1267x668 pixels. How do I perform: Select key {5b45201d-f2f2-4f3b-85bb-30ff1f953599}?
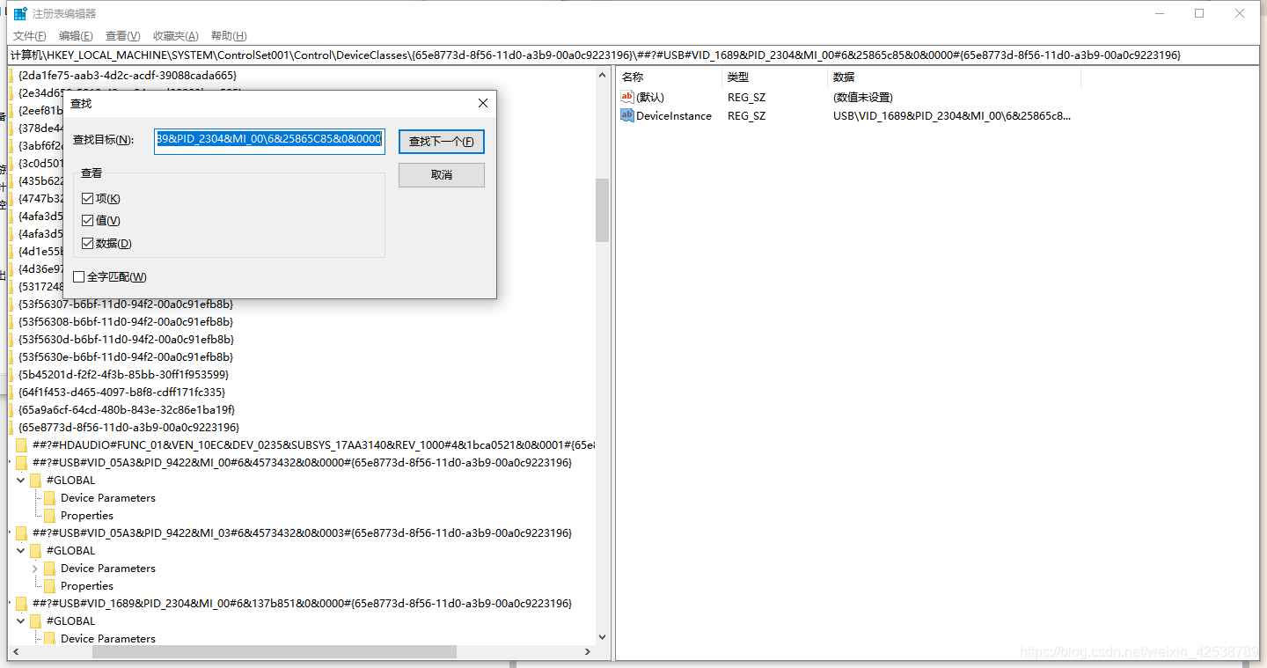[x=123, y=375]
